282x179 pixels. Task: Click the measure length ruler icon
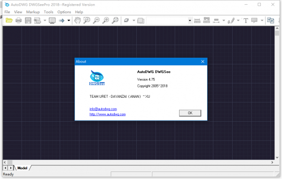[197, 21]
